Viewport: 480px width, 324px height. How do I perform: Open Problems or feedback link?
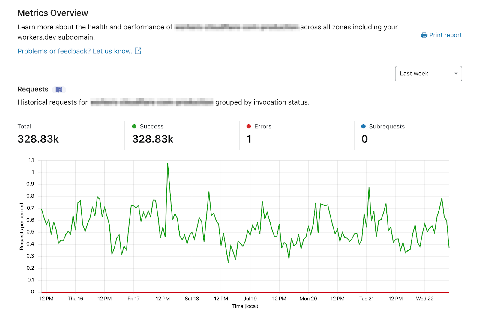click(75, 51)
